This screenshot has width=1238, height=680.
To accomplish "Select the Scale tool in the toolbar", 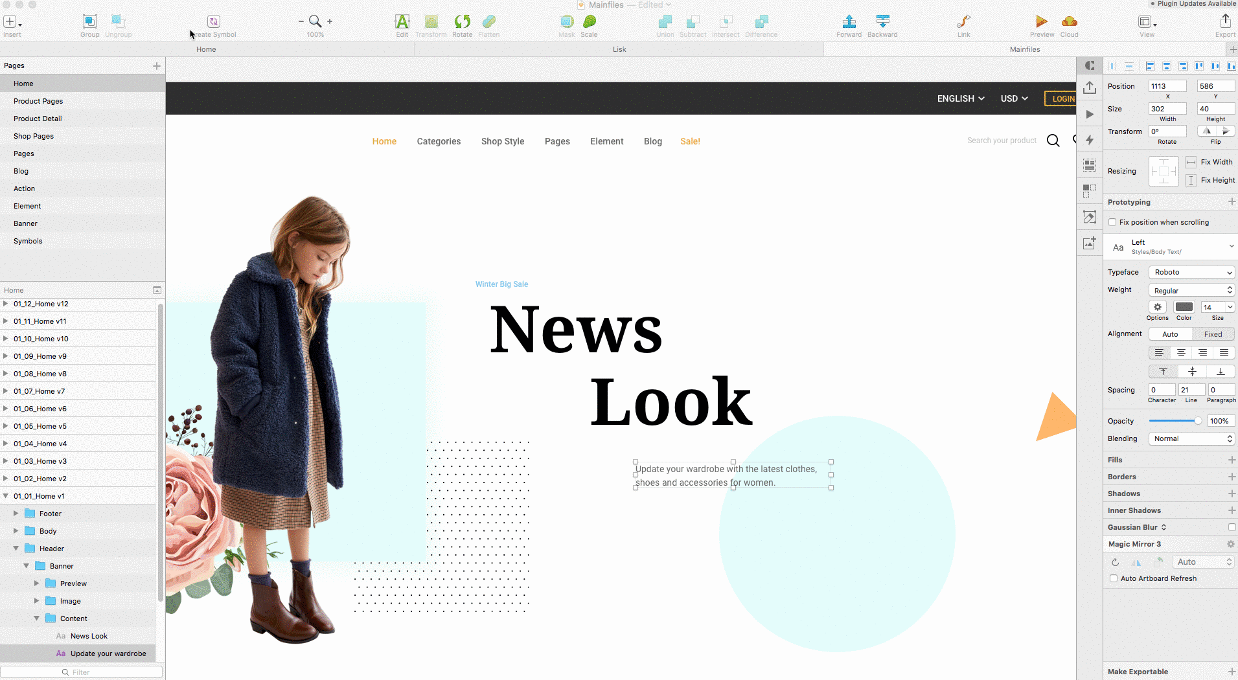I will [588, 23].
